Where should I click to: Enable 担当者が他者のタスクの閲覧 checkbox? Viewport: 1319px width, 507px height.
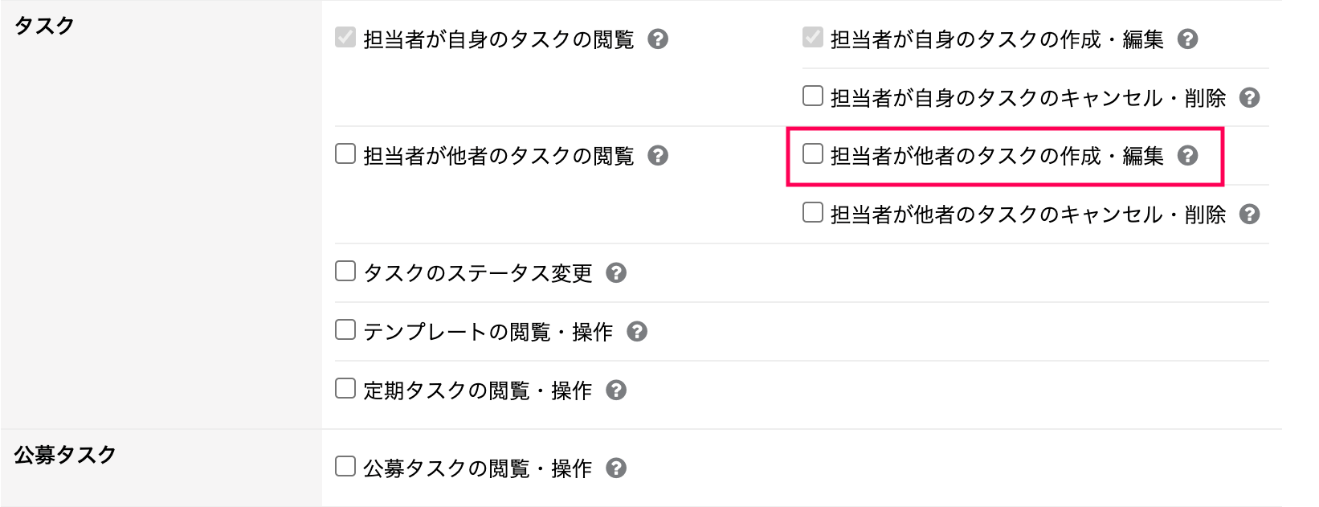345,153
